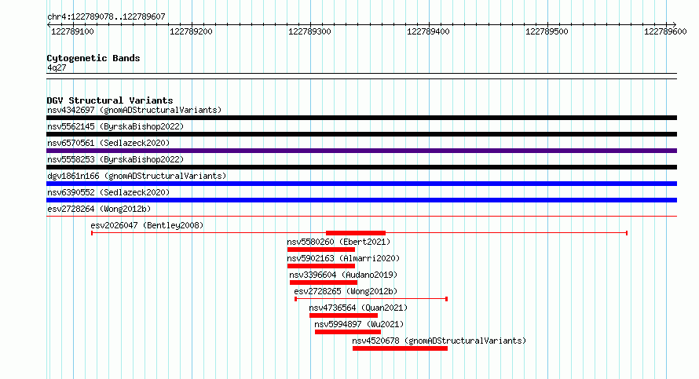699x379 pixels.
Task: Click the chr4:122789078..122789607 region label
Action: pyautogui.click(x=106, y=16)
